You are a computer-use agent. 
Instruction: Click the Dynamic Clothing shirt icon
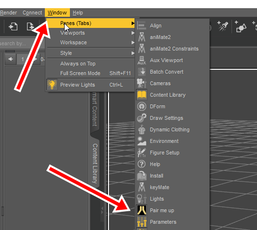[x=142, y=129]
